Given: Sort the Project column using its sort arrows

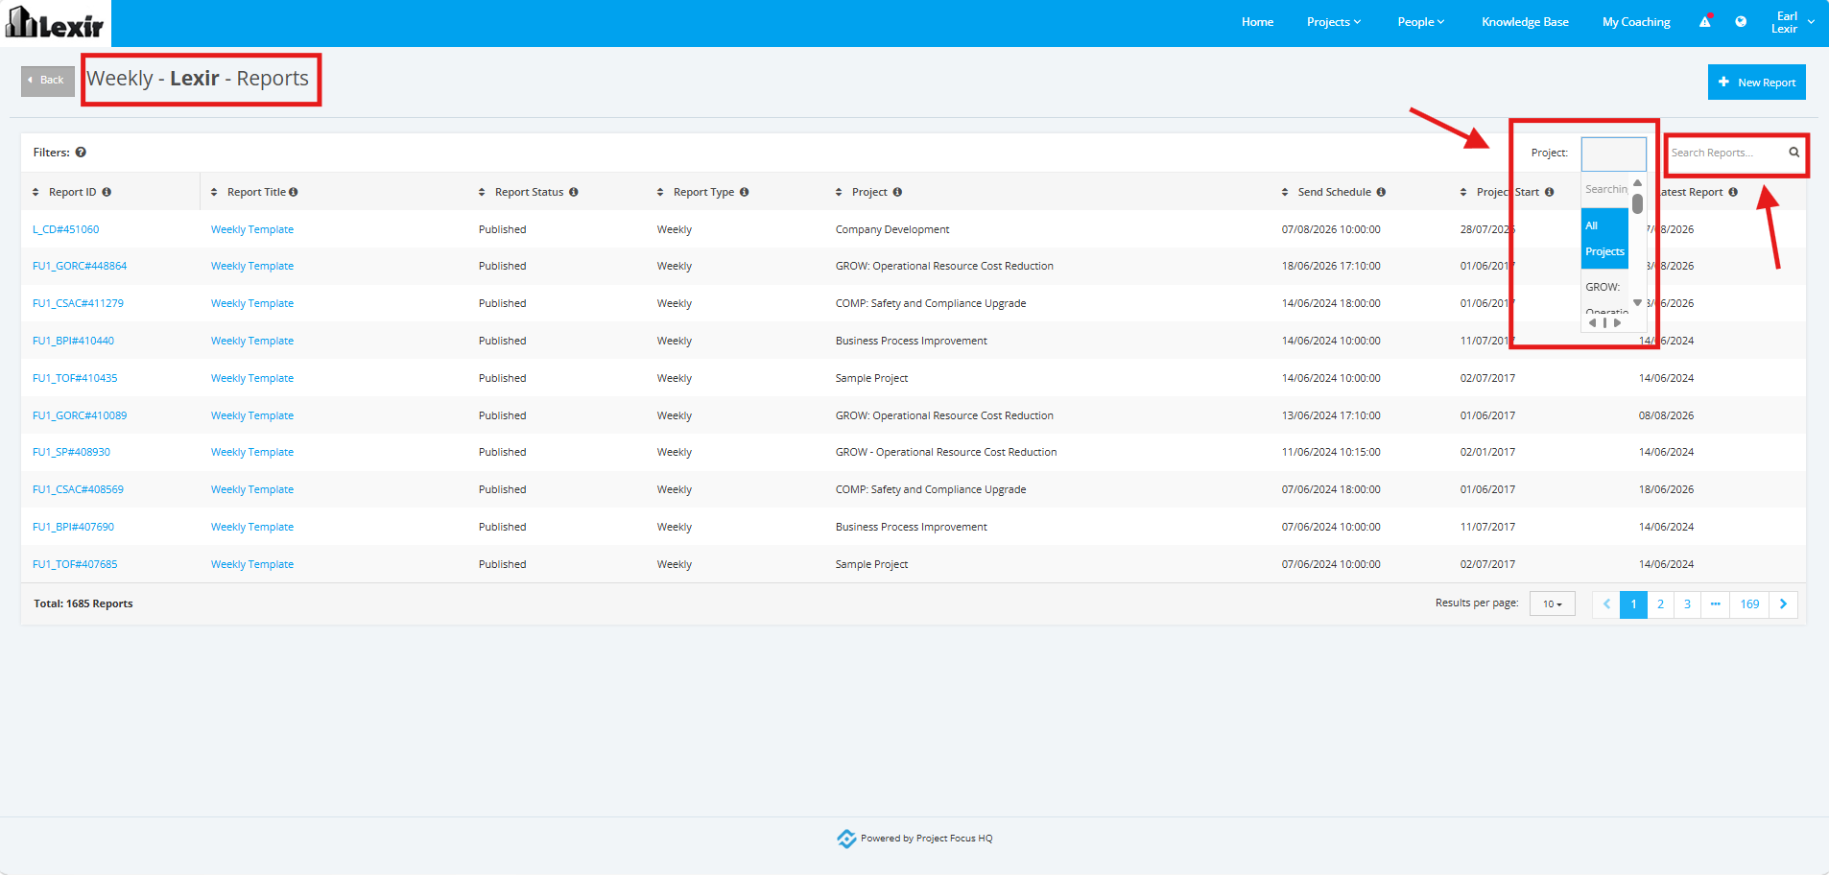Looking at the screenshot, I should (839, 192).
